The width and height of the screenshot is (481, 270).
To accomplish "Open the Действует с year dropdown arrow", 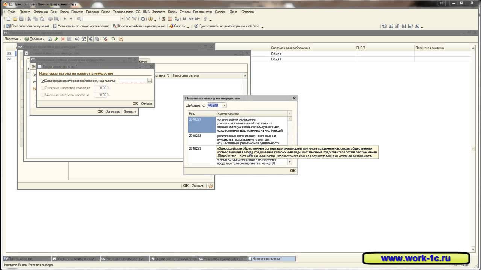I will (x=224, y=105).
